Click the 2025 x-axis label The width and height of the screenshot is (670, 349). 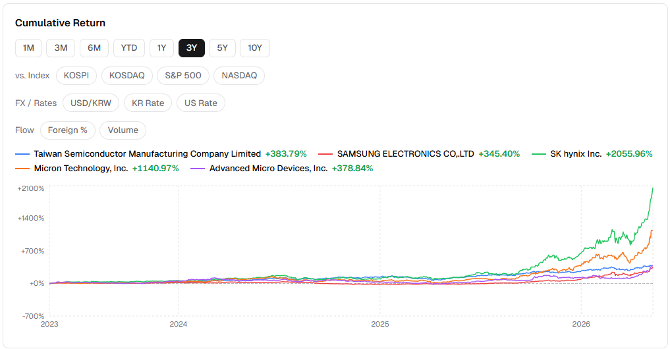(380, 324)
